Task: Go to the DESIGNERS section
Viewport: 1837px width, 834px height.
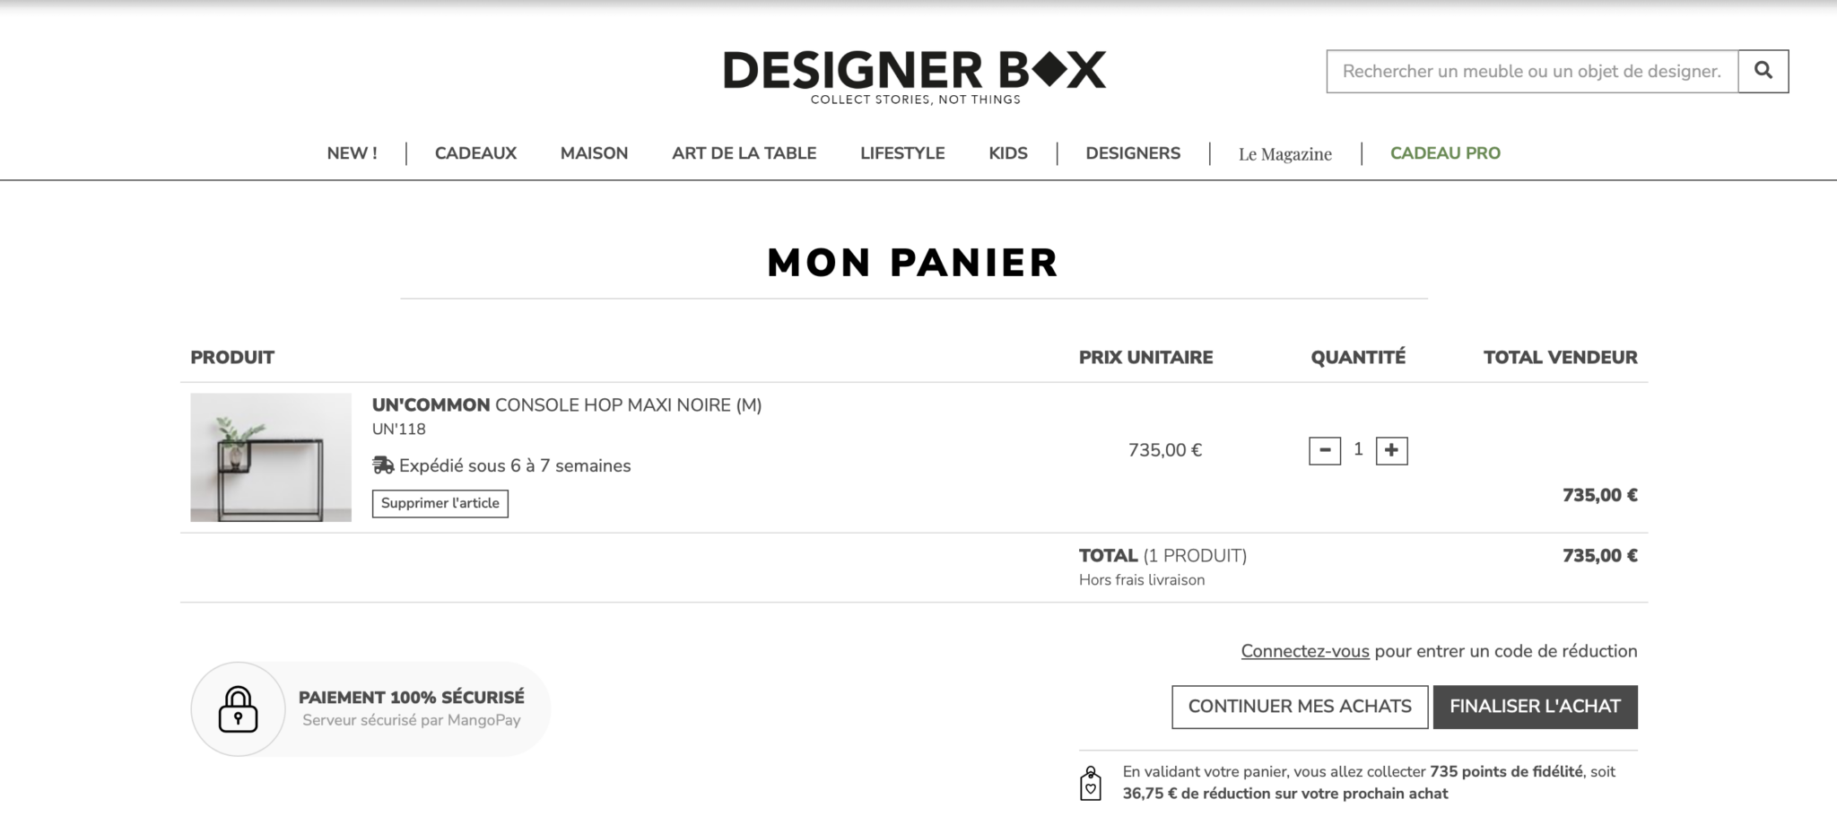Action: 1133,153
